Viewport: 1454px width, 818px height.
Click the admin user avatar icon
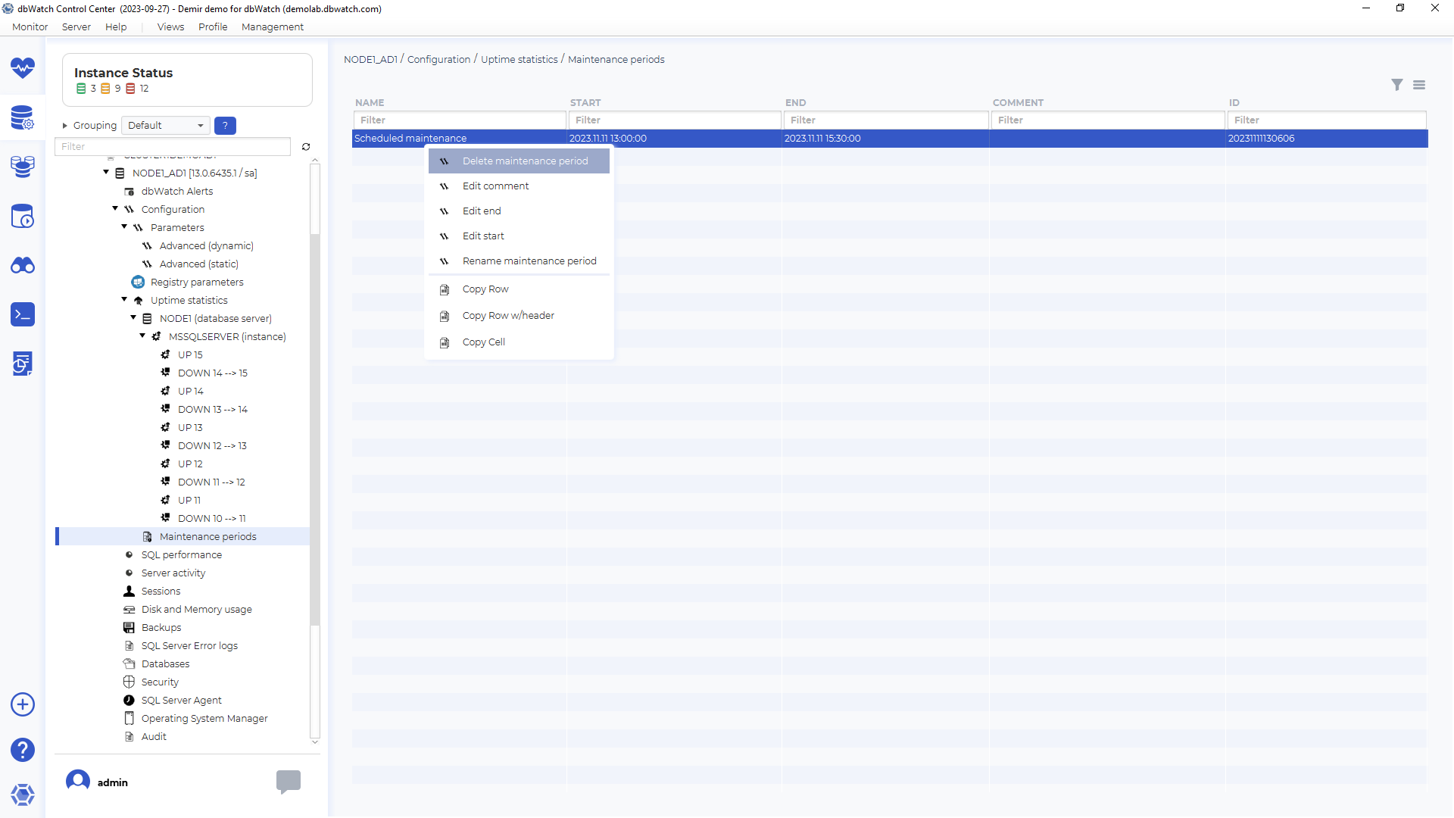78,782
